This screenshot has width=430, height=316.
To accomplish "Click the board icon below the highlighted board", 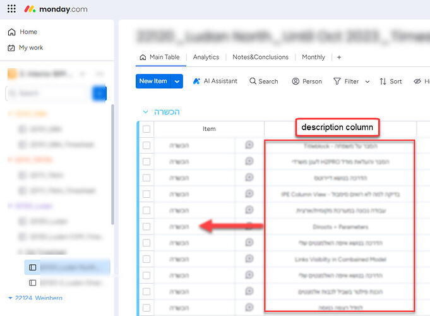I will click(33, 283).
